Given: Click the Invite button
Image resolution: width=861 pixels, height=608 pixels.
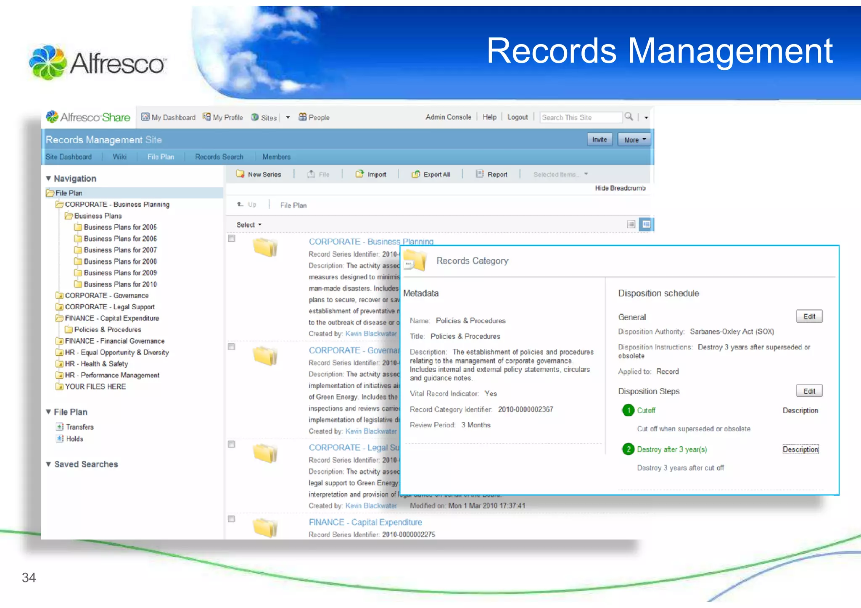Looking at the screenshot, I should [600, 139].
